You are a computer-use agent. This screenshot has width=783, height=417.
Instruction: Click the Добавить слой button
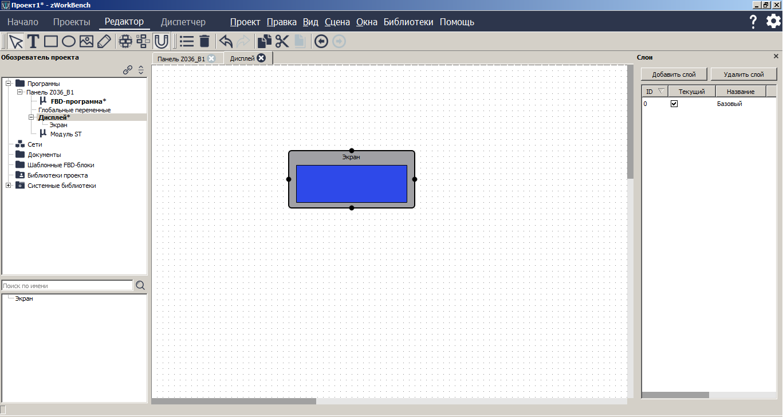[674, 74]
